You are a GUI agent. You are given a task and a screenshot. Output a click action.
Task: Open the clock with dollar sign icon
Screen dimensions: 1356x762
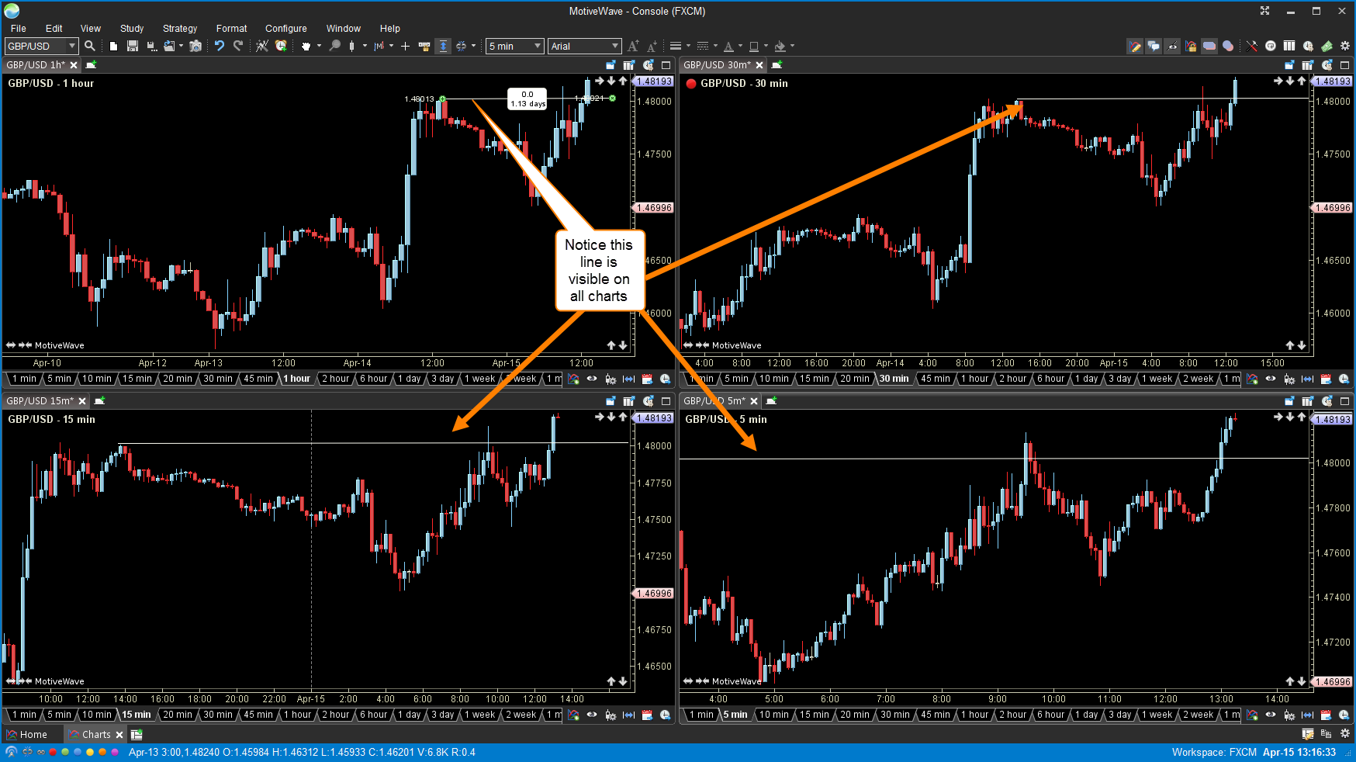pos(1308,46)
